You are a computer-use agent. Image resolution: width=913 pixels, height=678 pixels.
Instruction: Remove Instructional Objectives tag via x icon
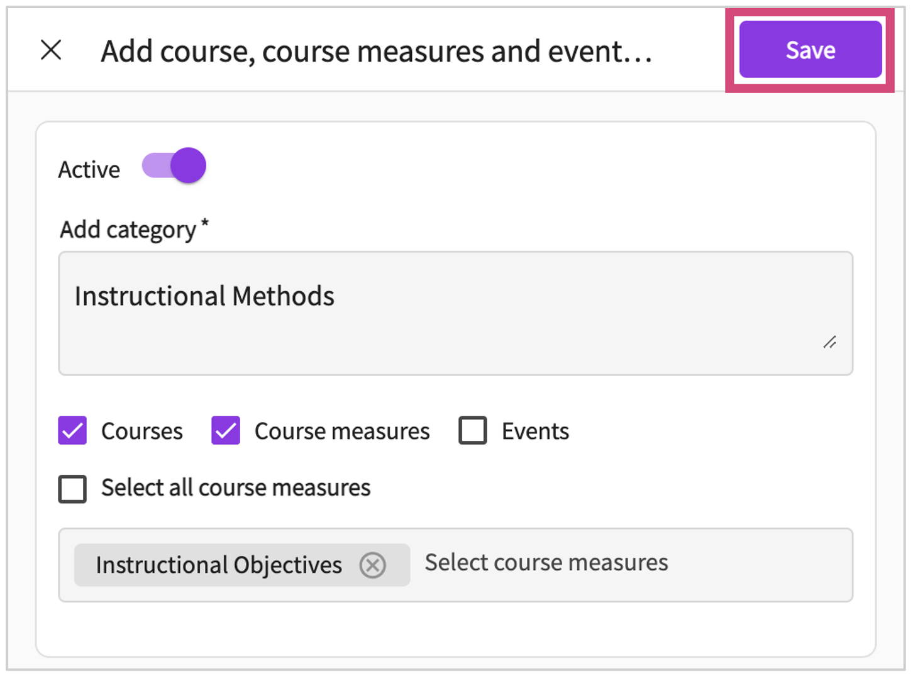pos(373,565)
